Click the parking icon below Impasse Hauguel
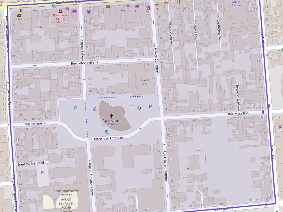The height and width of the screenshot is (212, 283). pyautogui.click(x=42, y=173)
